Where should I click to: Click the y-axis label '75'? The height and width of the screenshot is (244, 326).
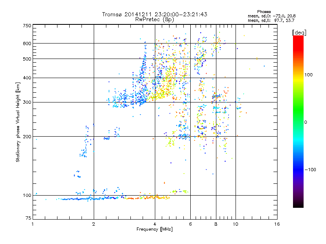[29, 218]
